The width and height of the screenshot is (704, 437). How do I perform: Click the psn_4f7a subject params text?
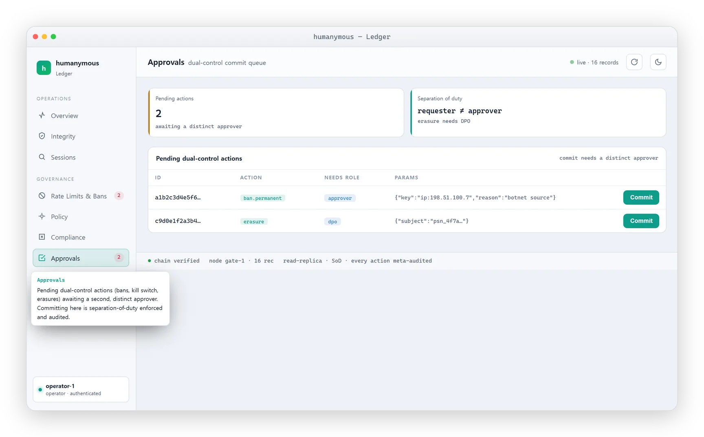(431, 221)
